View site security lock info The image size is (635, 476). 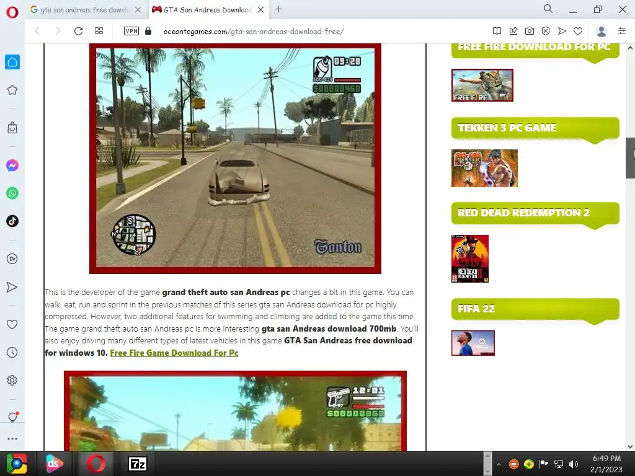coord(148,31)
